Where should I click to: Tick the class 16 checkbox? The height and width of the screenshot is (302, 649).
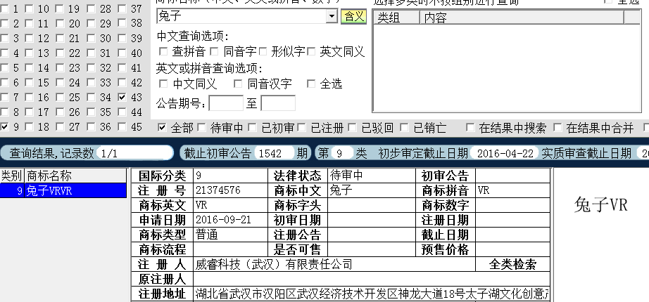[29, 98]
